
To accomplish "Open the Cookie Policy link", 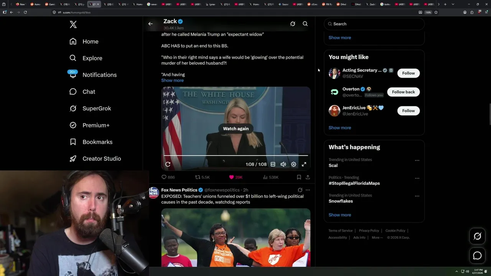I will click(x=395, y=231).
